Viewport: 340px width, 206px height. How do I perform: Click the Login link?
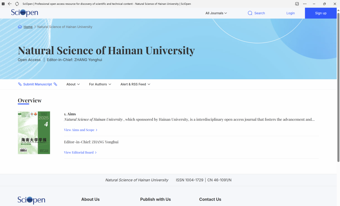pos(291,13)
